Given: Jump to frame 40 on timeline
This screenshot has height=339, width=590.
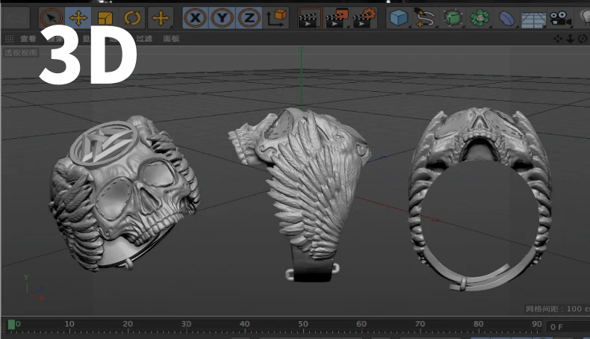Looking at the screenshot, I should pyautogui.click(x=244, y=324).
